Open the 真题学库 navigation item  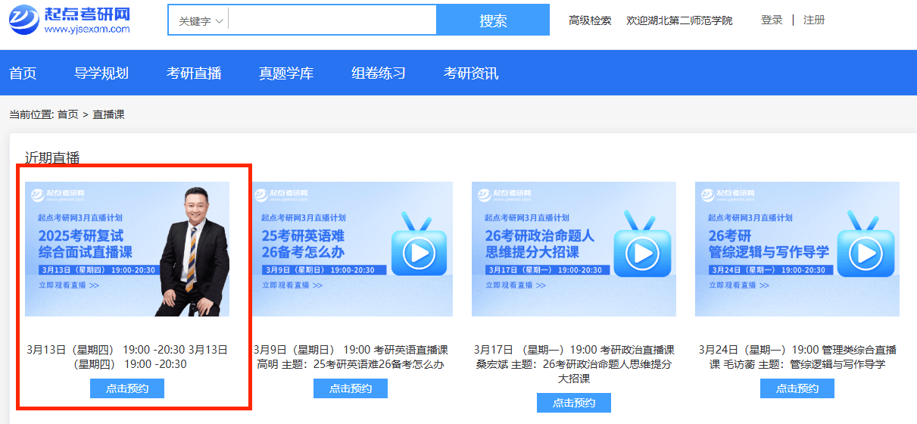click(x=286, y=73)
